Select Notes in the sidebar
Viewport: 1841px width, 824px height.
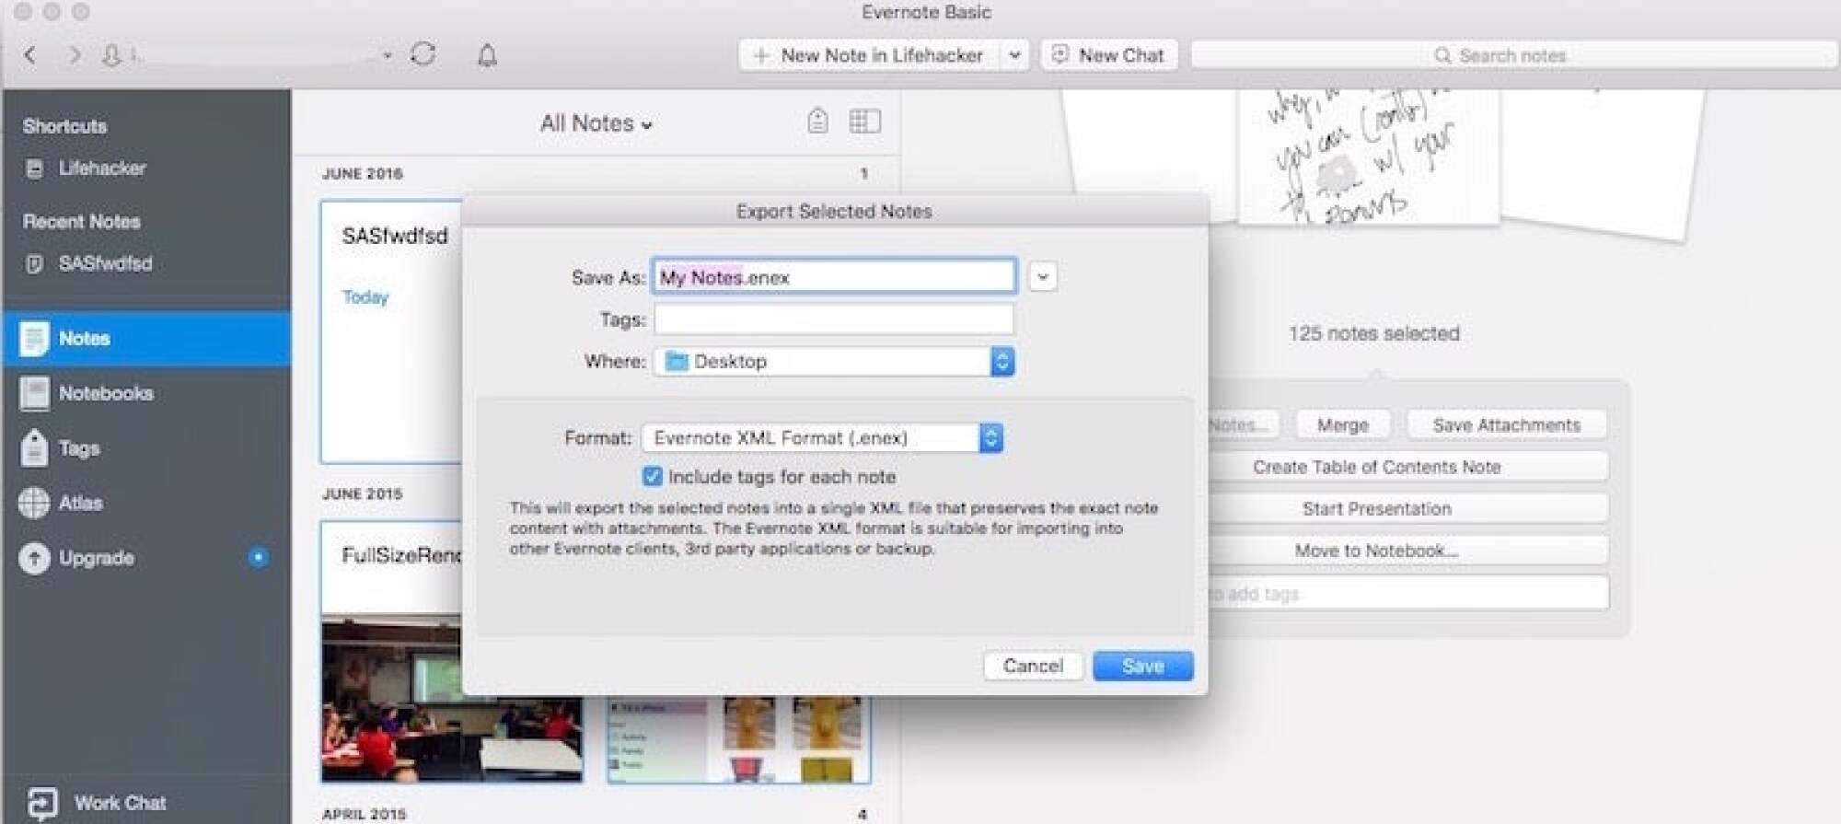pos(147,339)
